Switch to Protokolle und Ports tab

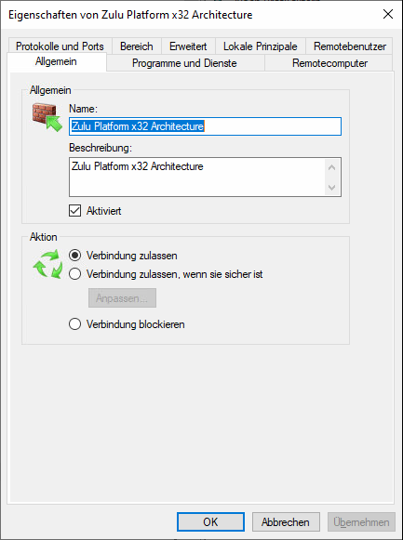click(60, 46)
